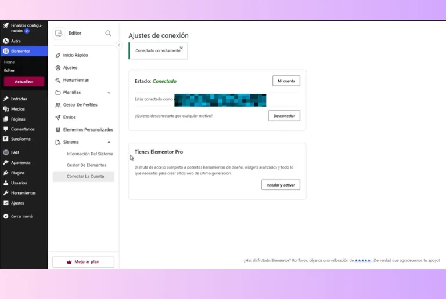Click the Apariencia paintbrush icon

[x=6, y=163]
